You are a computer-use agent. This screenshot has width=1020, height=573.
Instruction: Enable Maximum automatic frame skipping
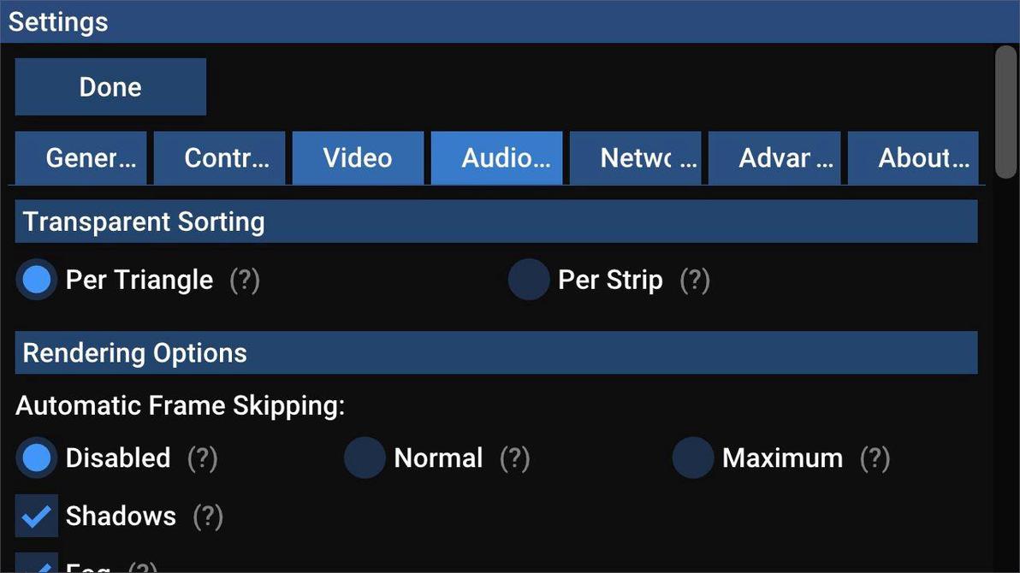click(691, 457)
